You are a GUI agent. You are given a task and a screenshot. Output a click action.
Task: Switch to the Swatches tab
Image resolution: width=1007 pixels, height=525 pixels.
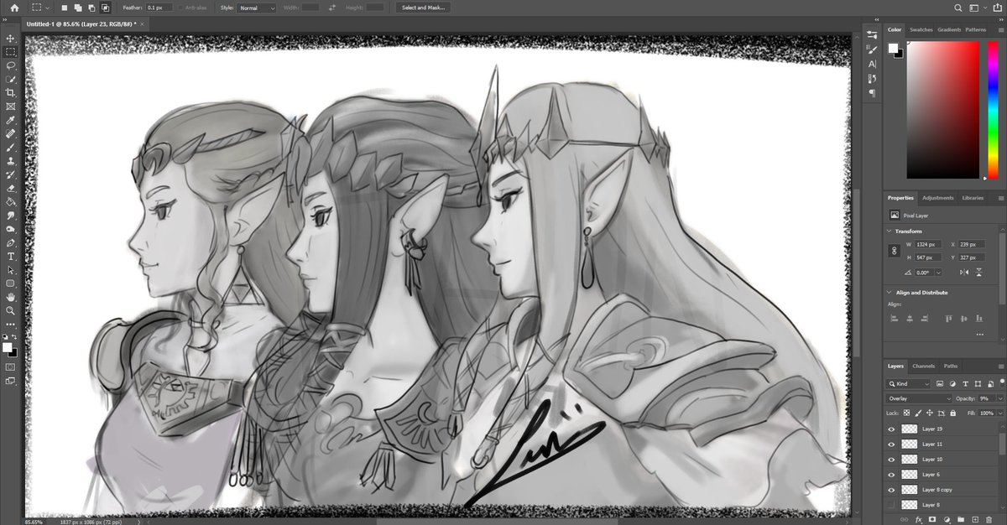921,29
